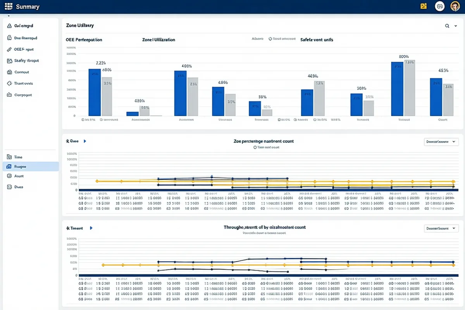Click the K Timent panel label
This screenshot has height=310, width=465.
click(x=75, y=228)
